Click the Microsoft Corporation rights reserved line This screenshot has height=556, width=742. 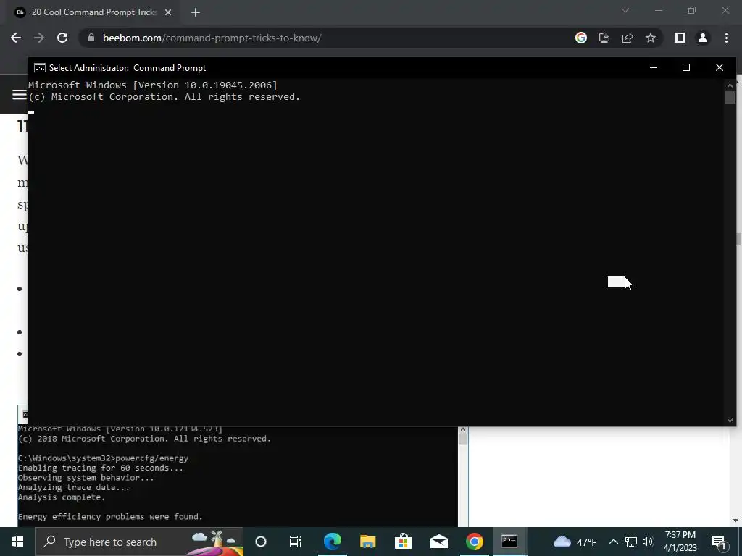coord(164,96)
